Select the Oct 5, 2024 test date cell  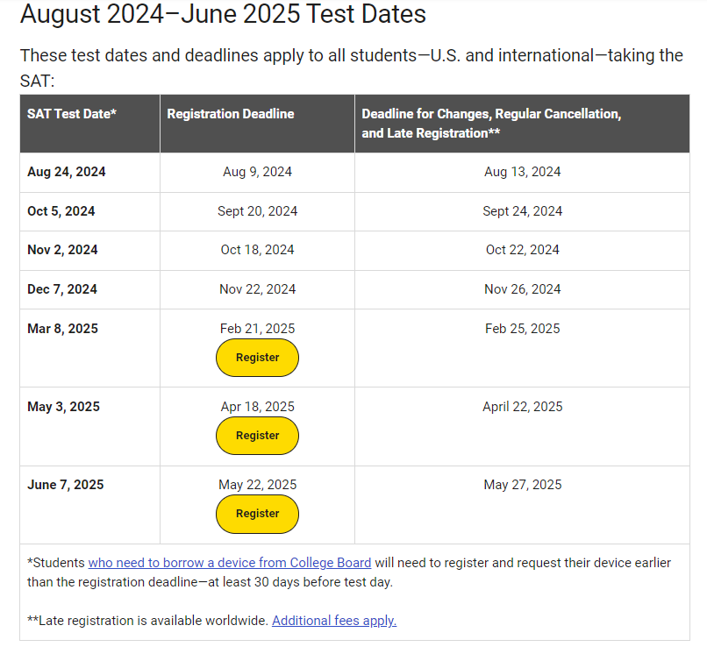[61, 211]
